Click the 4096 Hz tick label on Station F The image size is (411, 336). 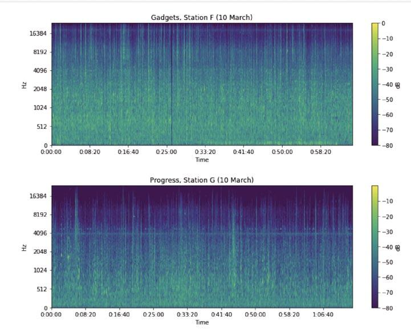tap(40, 71)
